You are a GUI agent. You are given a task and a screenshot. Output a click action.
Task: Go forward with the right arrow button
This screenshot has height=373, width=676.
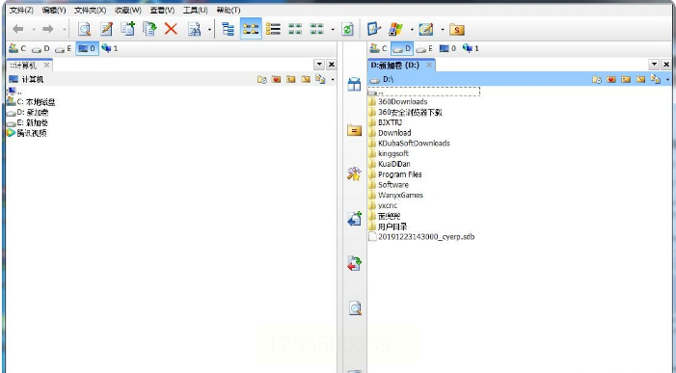(48, 29)
